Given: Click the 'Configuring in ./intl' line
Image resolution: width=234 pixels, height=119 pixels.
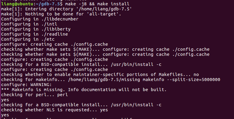Looking at the screenshot, I should [29, 24].
